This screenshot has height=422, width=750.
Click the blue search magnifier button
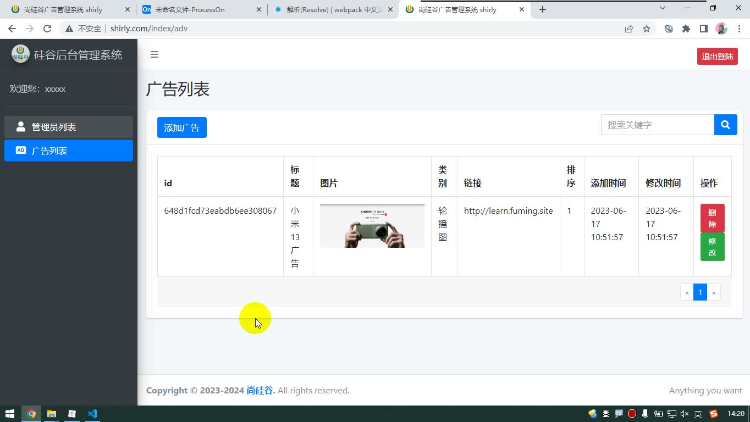[x=725, y=125]
